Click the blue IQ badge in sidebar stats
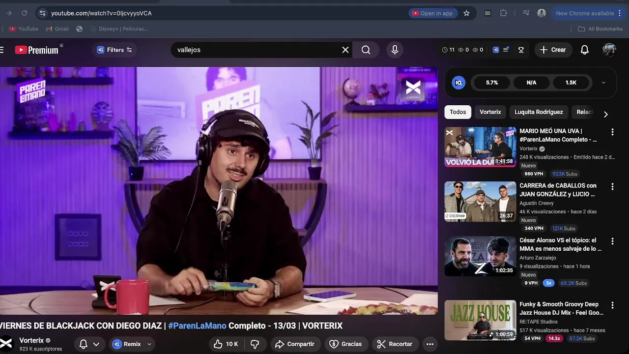The width and height of the screenshot is (629, 354). (458, 83)
